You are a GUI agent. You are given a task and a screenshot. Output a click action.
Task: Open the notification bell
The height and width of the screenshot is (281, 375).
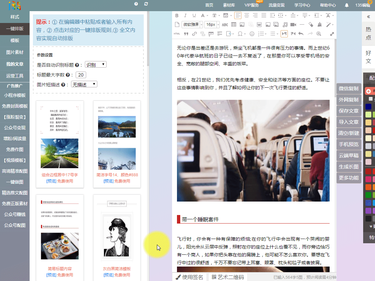[346, 5]
